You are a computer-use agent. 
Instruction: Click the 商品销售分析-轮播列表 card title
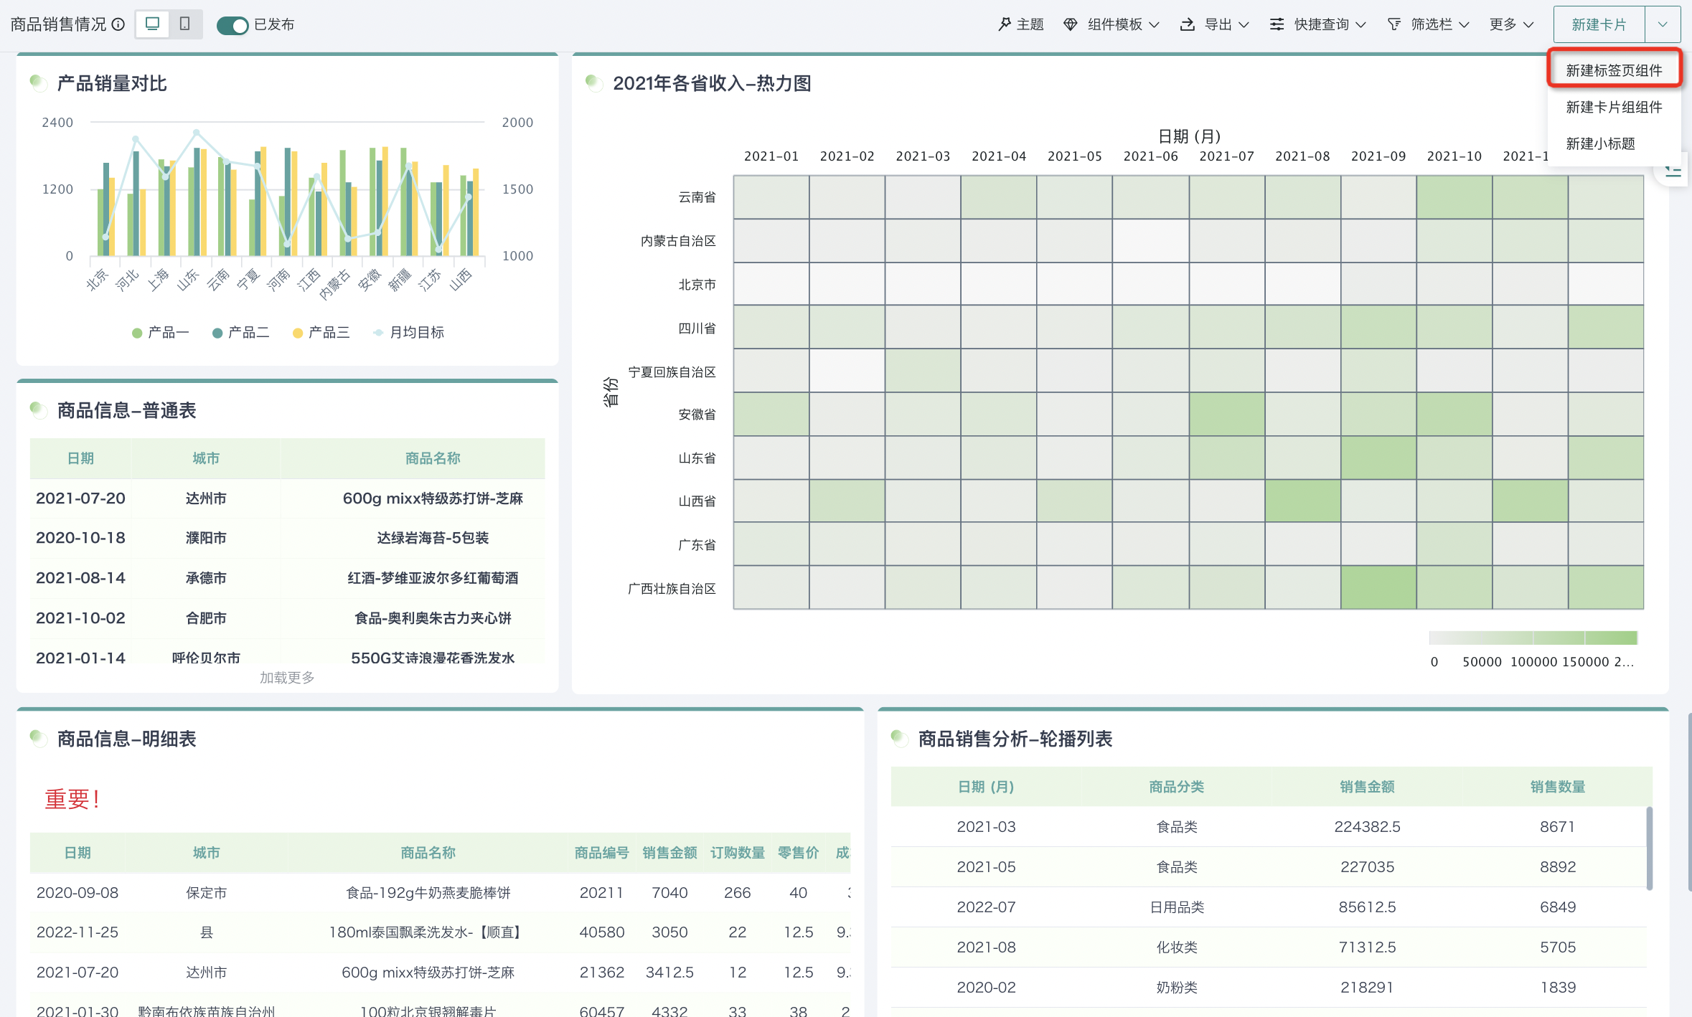coord(1015,739)
